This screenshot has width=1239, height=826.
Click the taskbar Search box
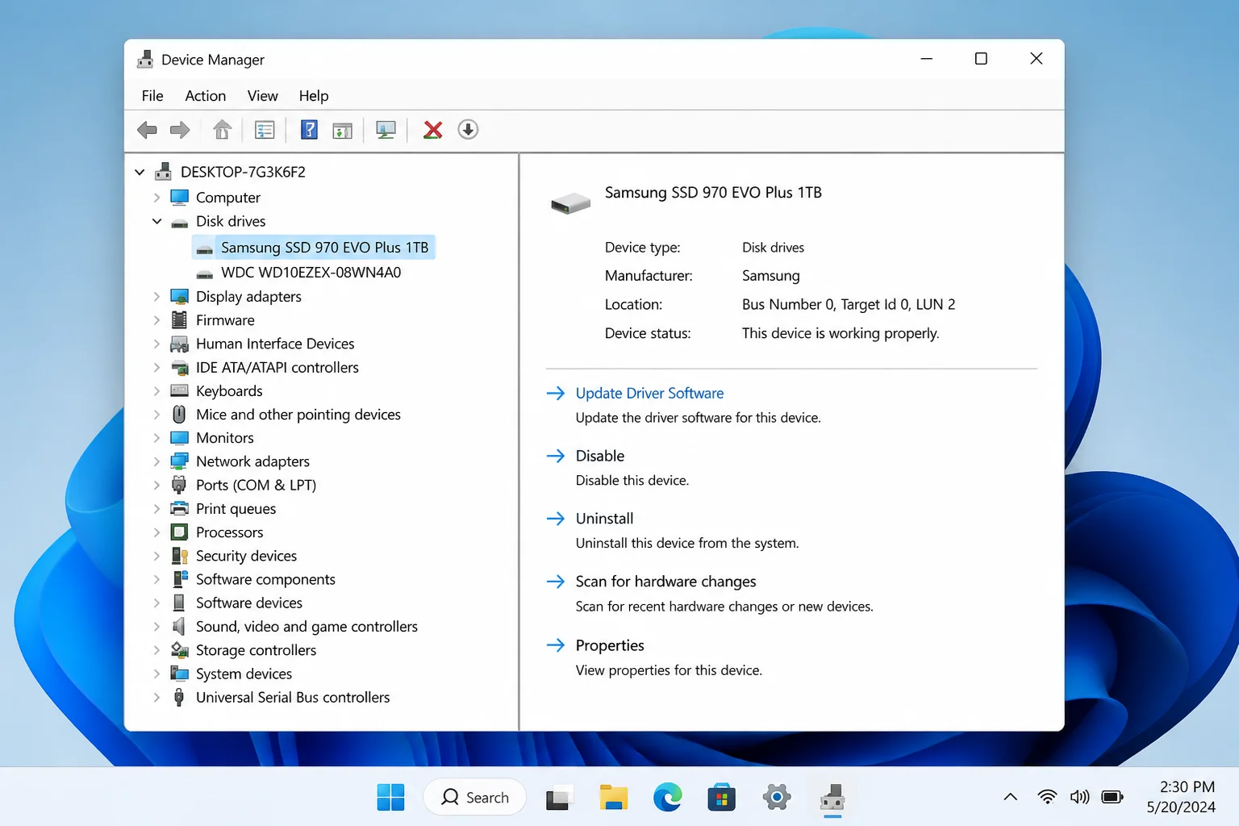475,798
